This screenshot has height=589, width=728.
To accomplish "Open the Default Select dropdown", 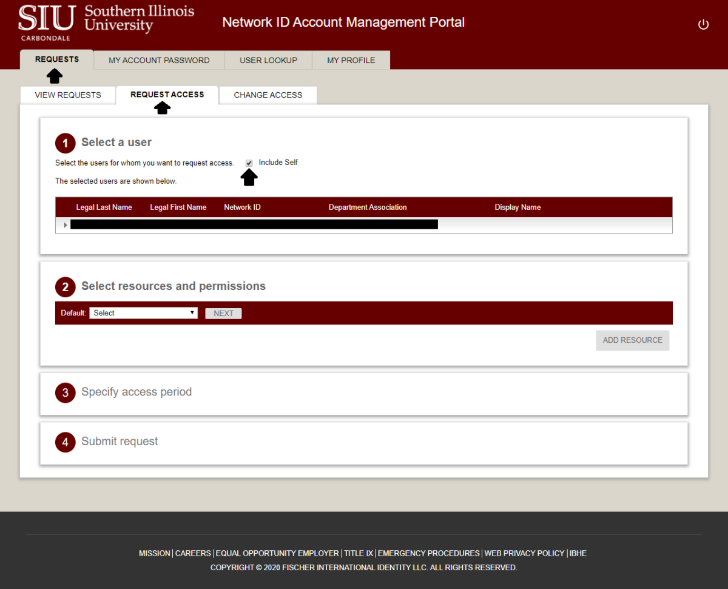I will coord(143,312).
